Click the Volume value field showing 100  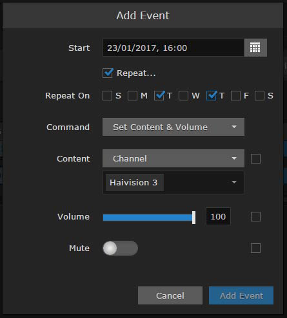point(218,216)
